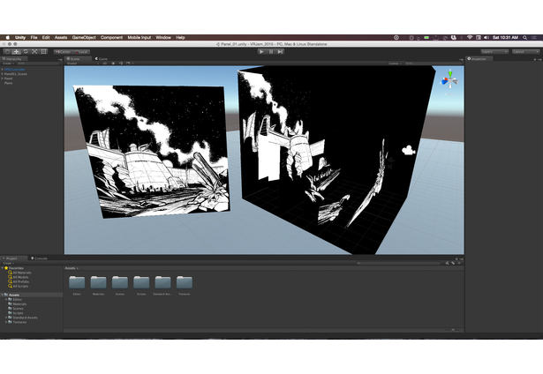Select Scenes folder in project tree

tap(16, 308)
